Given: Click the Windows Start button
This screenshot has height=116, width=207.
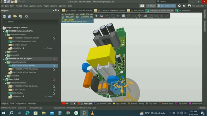Looking at the screenshot, I should [x=4, y=113].
